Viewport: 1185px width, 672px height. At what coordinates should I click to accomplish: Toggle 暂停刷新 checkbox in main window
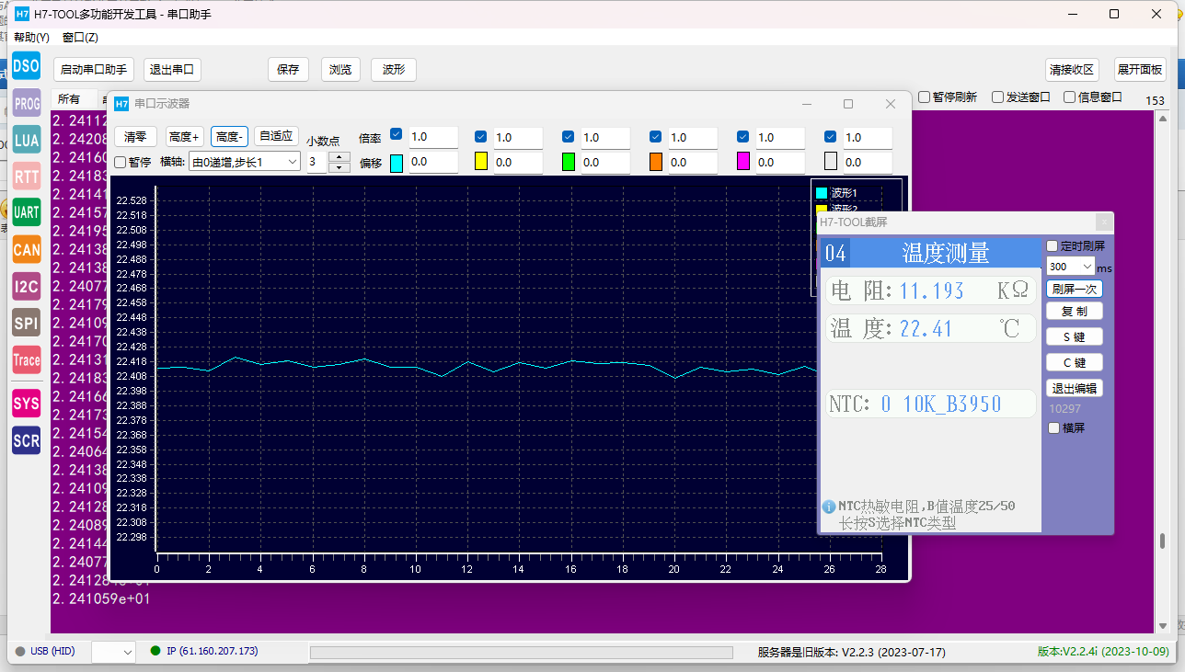925,97
